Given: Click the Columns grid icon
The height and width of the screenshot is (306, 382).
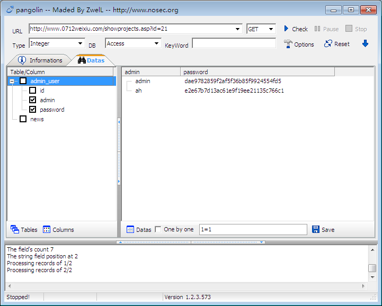Looking at the screenshot, I should click(47, 229).
